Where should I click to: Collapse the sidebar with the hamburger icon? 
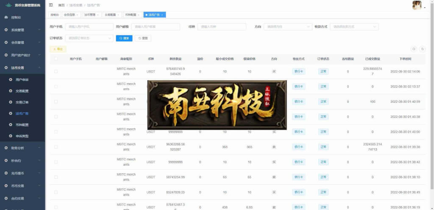(51, 5)
